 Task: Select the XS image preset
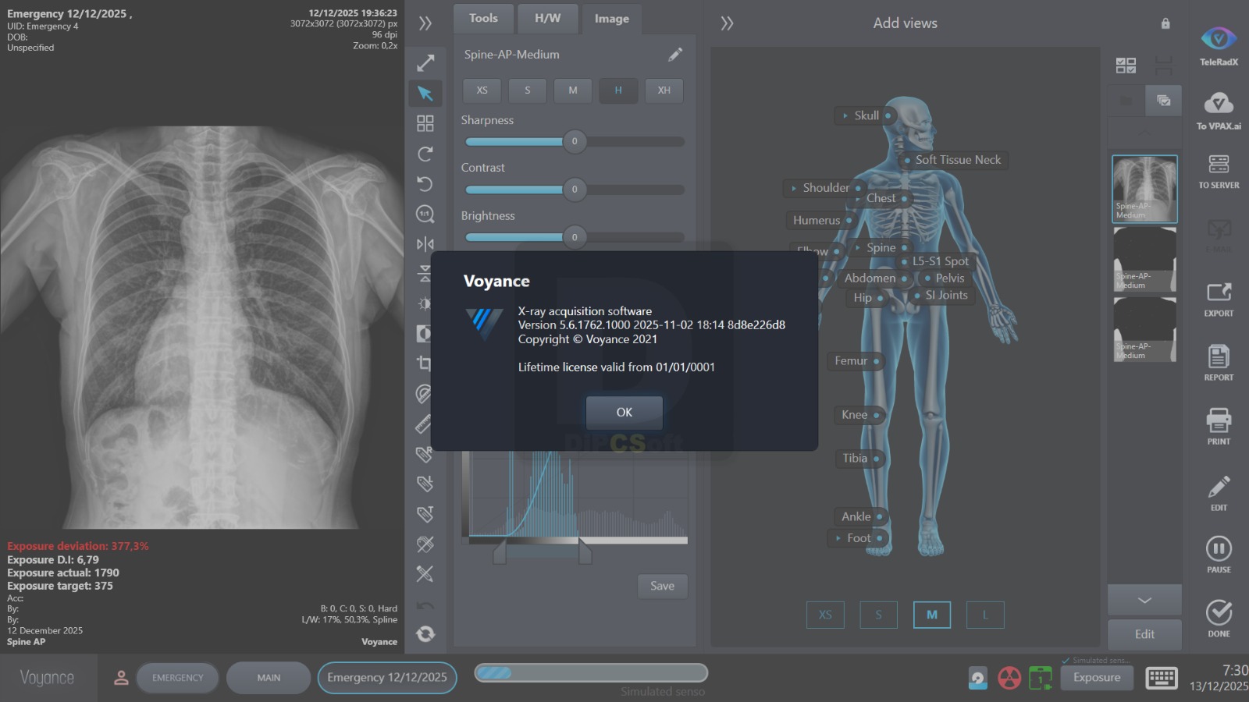pyautogui.click(x=482, y=90)
